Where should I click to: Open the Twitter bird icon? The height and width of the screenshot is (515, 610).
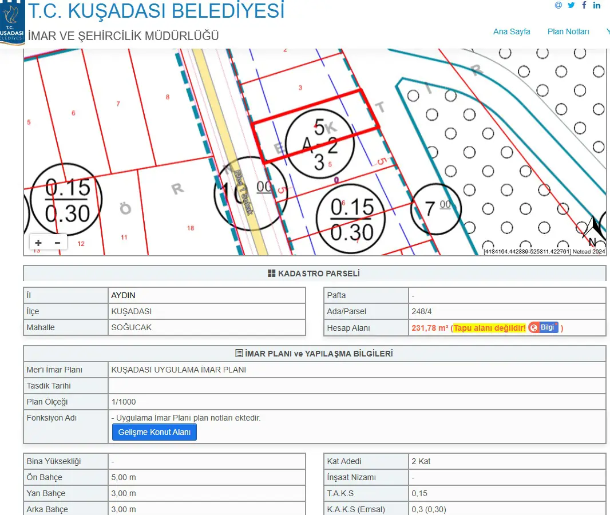(571, 5)
